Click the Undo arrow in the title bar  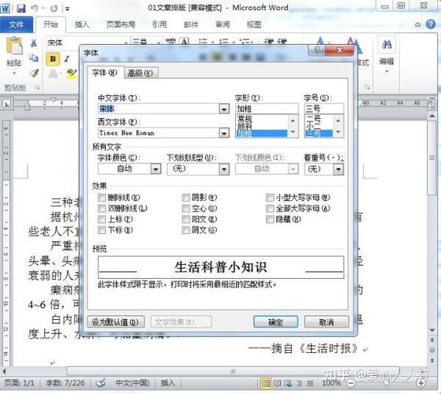click(34, 8)
